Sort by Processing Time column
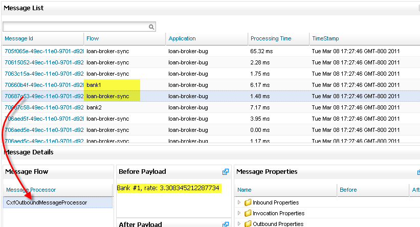This screenshot has height=227, width=420. [x=271, y=38]
